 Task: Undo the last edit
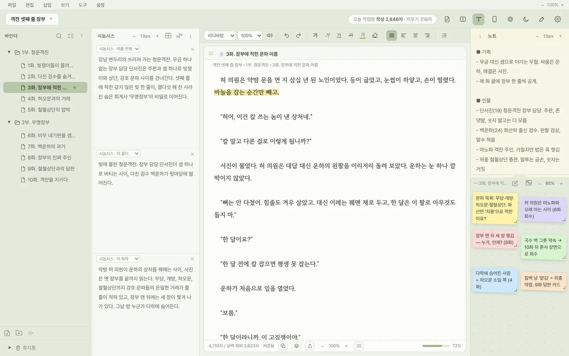tap(287, 36)
